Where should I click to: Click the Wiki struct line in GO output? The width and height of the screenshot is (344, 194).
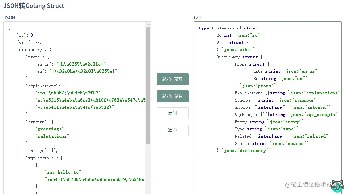point(233,43)
